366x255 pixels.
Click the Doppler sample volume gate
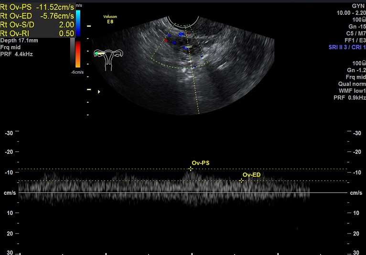[188, 47]
